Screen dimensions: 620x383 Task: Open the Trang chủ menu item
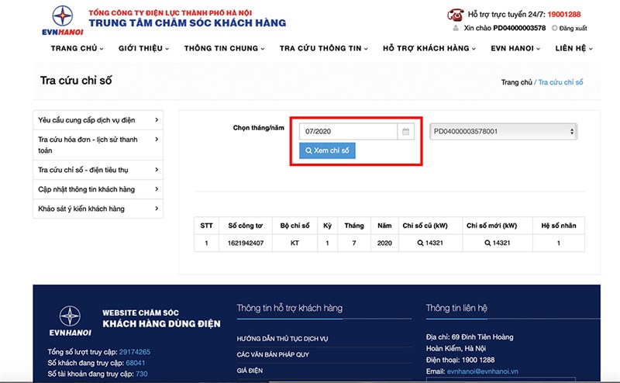pyautogui.click(x=77, y=48)
